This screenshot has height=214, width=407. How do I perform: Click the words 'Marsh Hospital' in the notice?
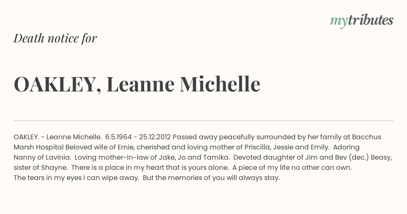(x=39, y=147)
